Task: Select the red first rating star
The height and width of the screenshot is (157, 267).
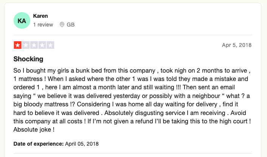Action: coord(17,45)
